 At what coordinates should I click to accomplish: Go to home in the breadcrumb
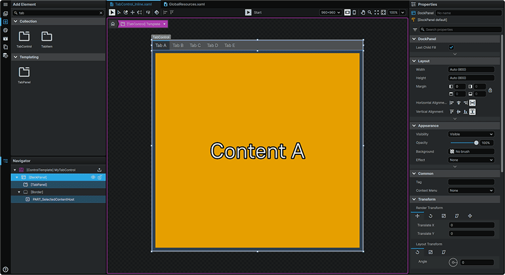click(113, 24)
